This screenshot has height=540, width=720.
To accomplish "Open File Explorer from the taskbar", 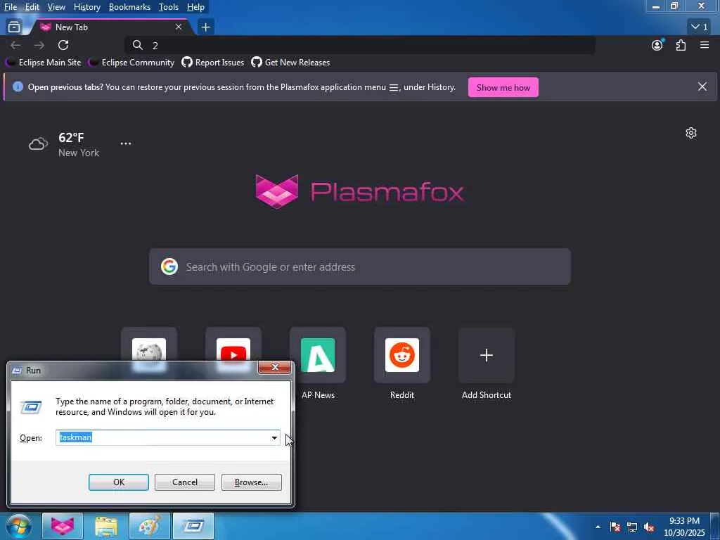I will pos(106,526).
